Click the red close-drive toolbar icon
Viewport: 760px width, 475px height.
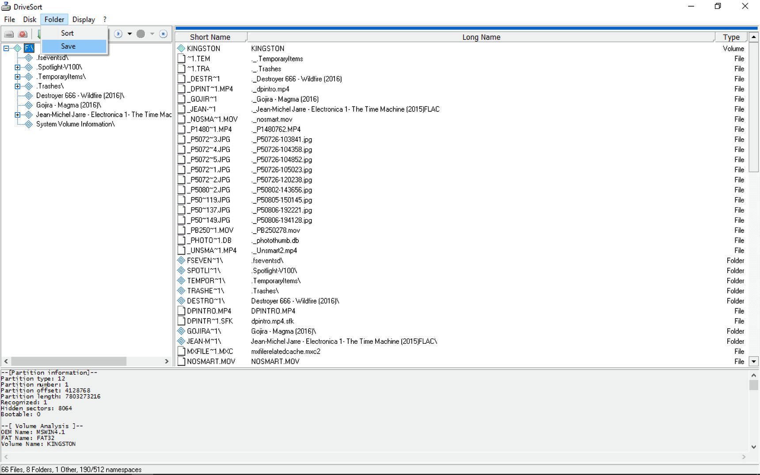click(23, 34)
